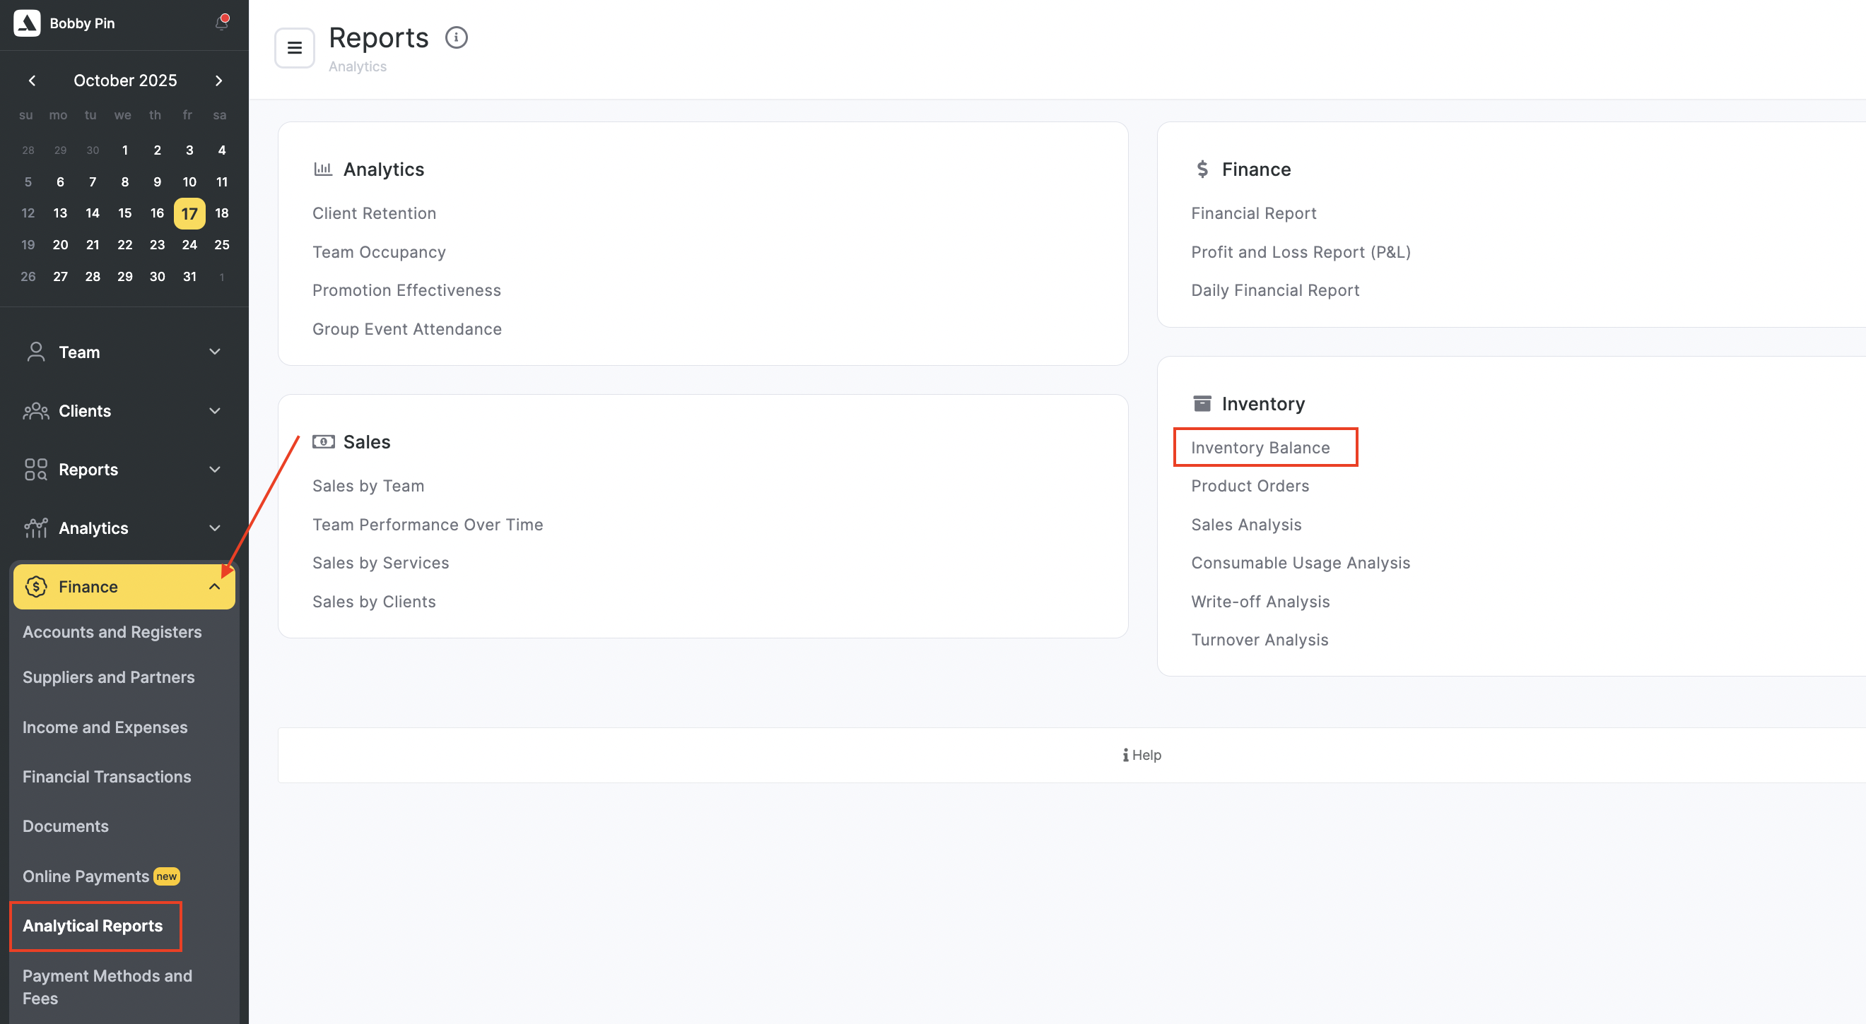Open Analytical Reports submenu item
The width and height of the screenshot is (1866, 1024).
[93, 926]
